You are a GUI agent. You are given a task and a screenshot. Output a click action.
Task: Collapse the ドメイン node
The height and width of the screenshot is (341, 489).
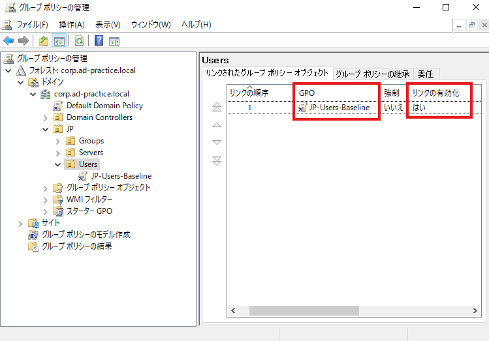[x=21, y=83]
